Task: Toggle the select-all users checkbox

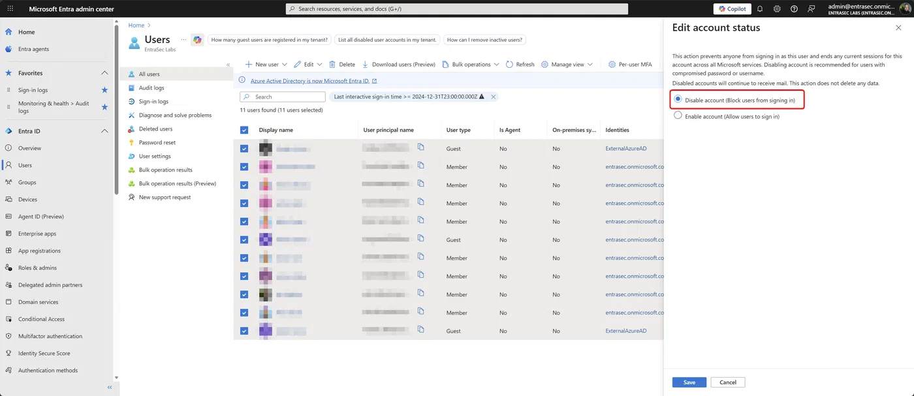Action: click(x=244, y=130)
